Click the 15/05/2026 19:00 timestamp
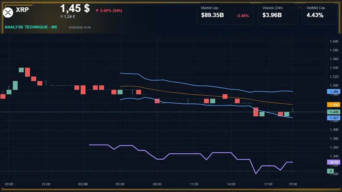The height and width of the screenshot is (192, 342). pos(80,27)
